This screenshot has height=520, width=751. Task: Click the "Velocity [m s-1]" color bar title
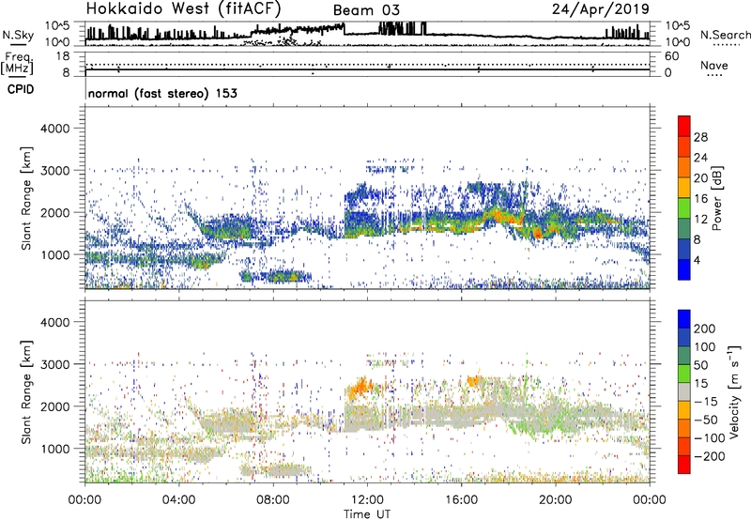[x=734, y=391]
